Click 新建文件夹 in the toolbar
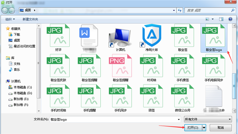This screenshot has height=134, width=238. [x=30, y=19]
